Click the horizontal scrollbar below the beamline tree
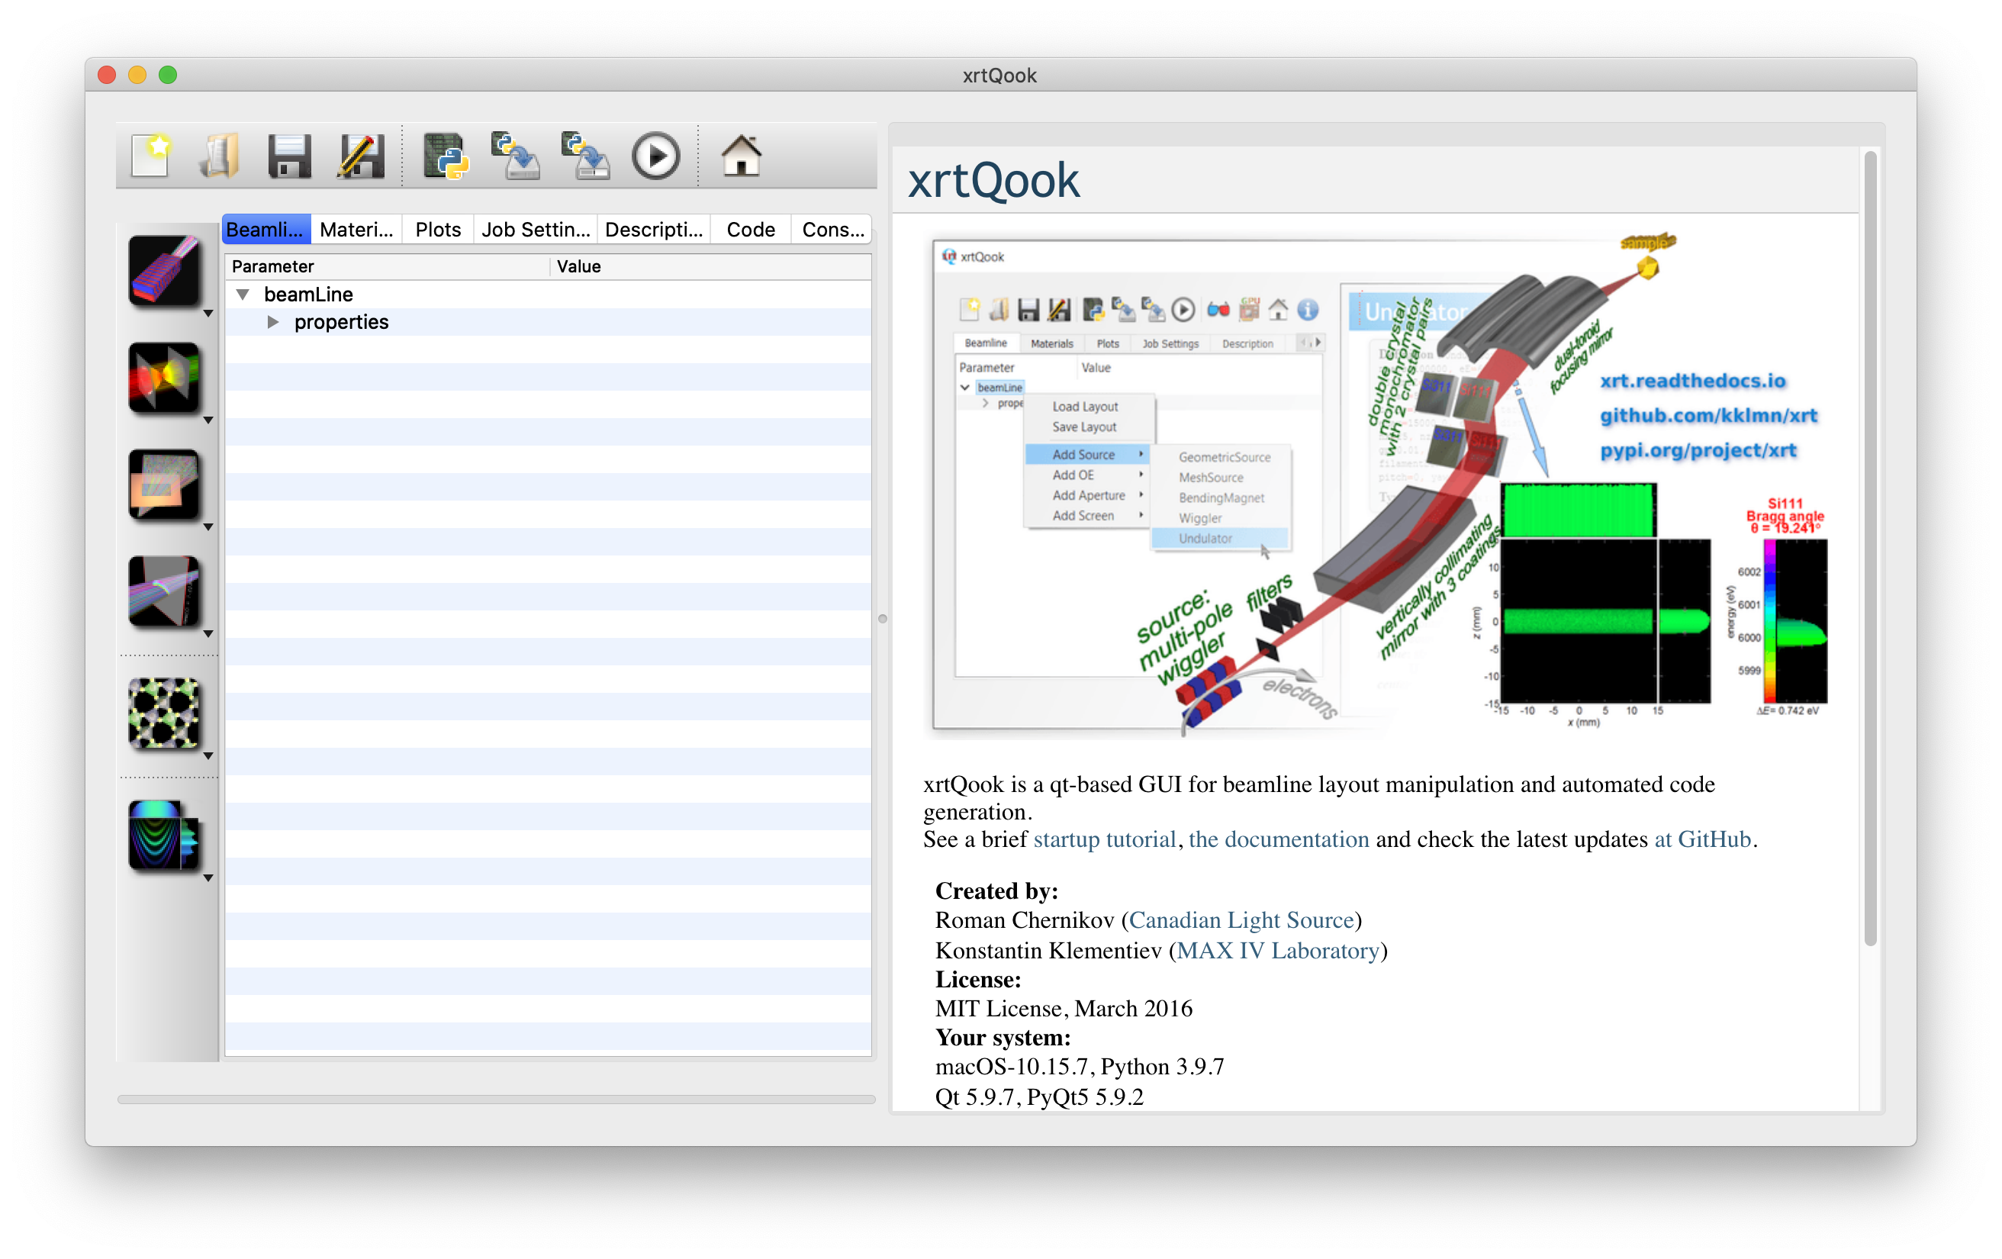 tap(497, 1100)
